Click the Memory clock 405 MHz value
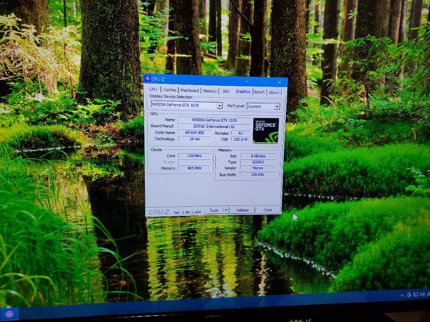 pyautogui.click(x=194, y=168)
